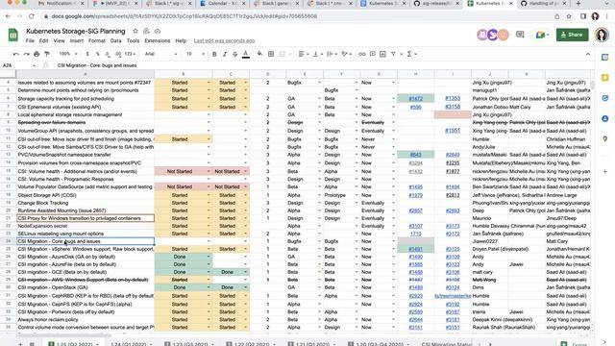Screen dimensions: 615x346
Task: Collapse the toolbar with the top-right chevron
Action: [587, 54]
